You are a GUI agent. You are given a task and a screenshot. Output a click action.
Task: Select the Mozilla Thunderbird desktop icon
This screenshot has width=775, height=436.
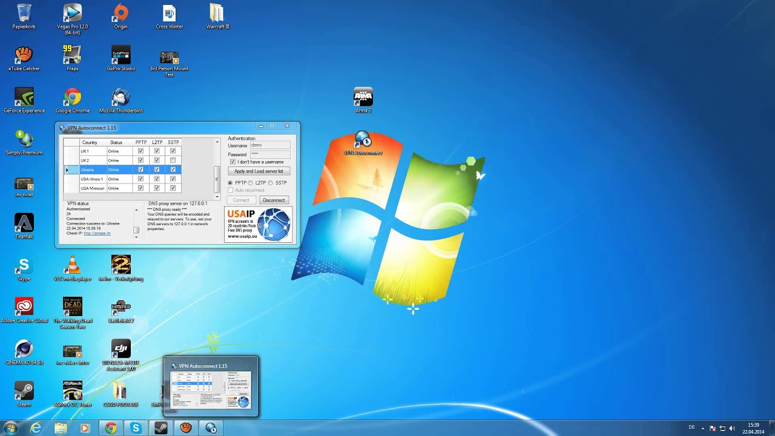(x=121, y=101)
